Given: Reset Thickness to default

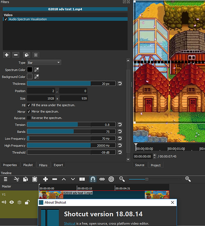Looking at the screenshot, I should tap(120, 84).
